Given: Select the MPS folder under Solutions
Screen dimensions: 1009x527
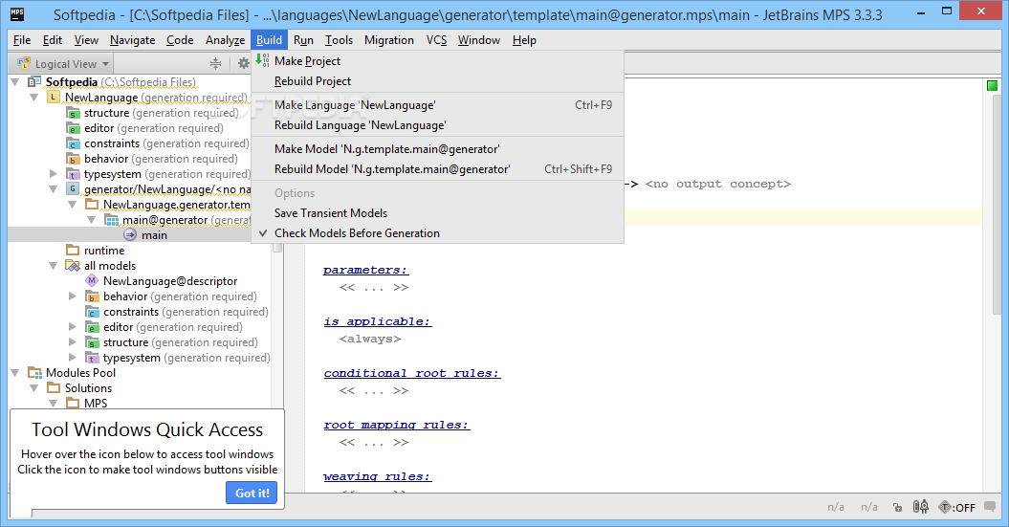Looking at the screenshot, I should pos(96,404).
